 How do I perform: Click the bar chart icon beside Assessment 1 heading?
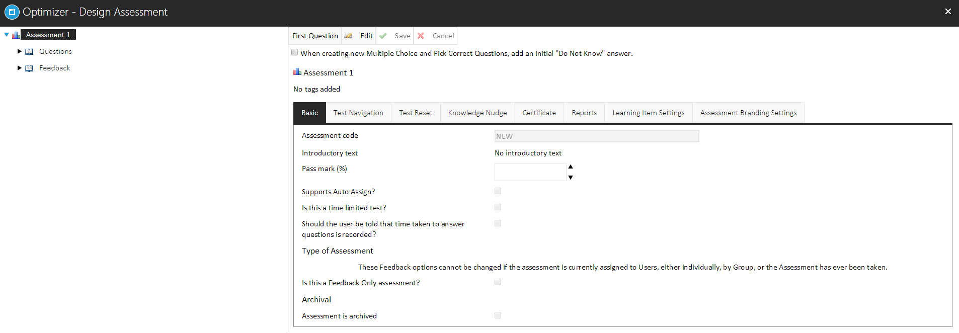[297, 72]
